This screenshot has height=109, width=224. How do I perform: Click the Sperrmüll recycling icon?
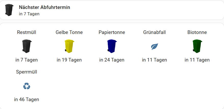[27, 86]
